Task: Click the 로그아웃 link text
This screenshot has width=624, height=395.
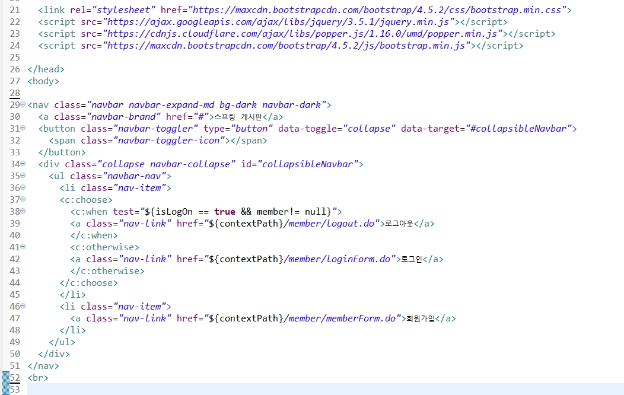Action: pyautogui.click(x=399, y=224)
